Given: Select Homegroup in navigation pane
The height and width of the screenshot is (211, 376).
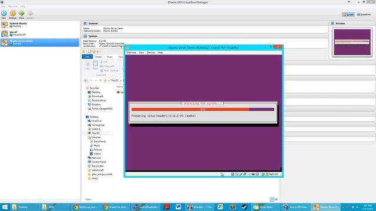Looking at the screenshot, I should pos(96,125).
